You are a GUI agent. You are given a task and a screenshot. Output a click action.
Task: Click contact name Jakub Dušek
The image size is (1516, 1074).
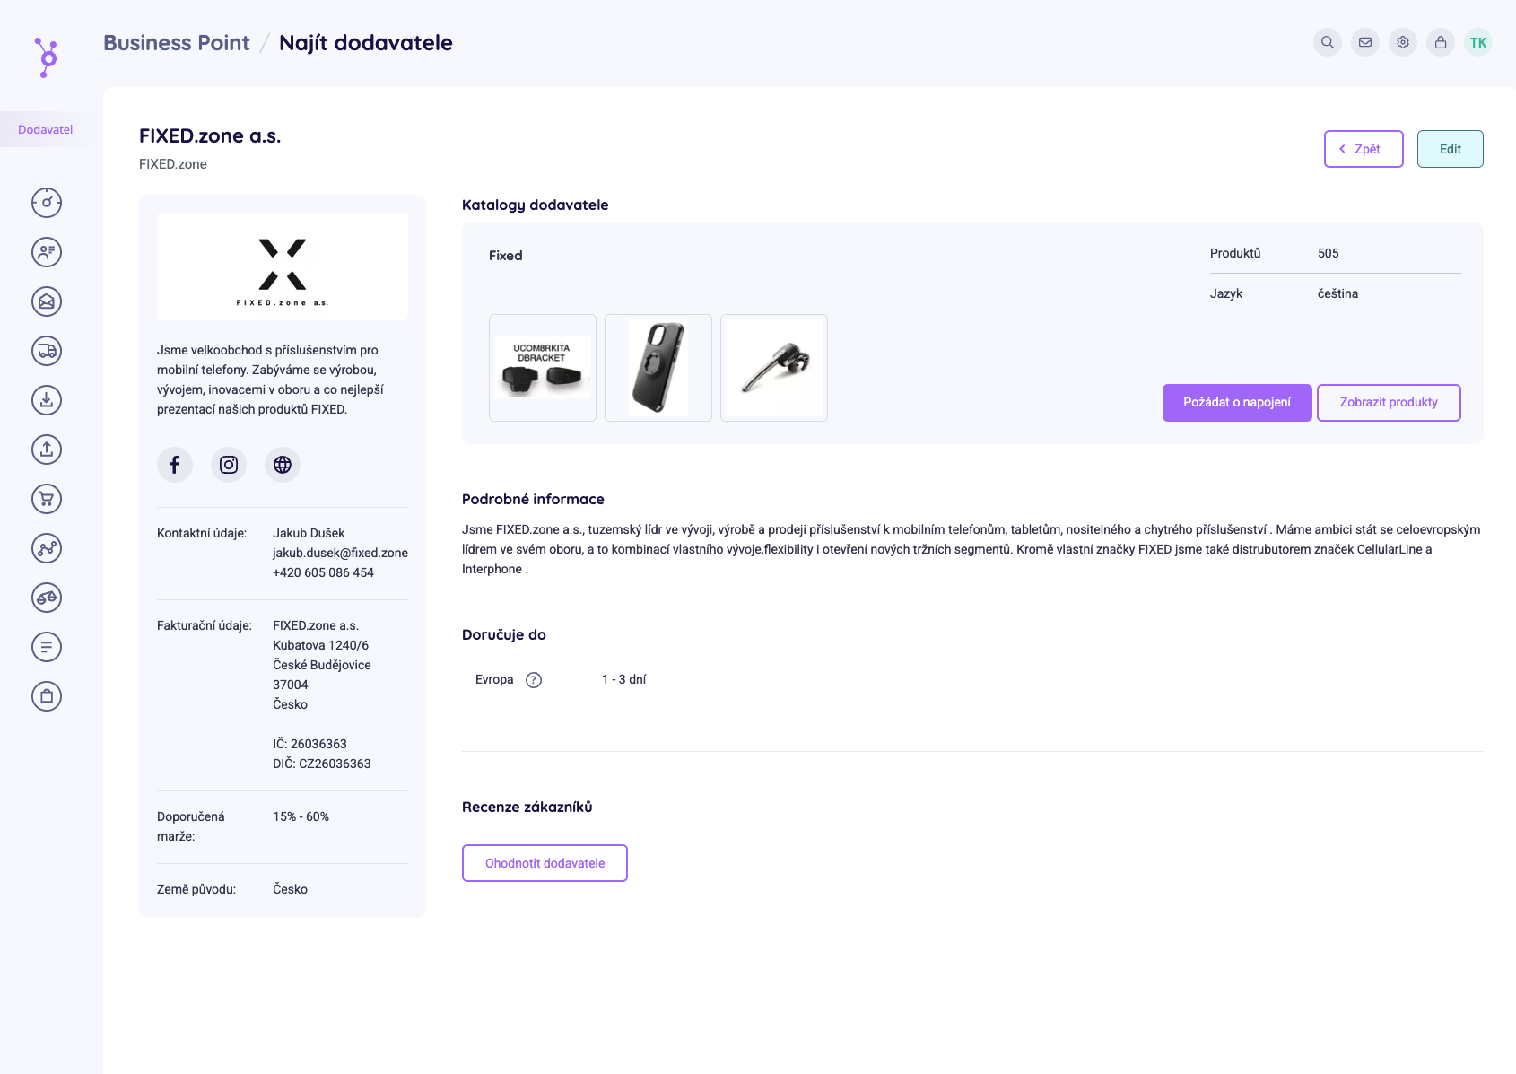(x=309, y=533)
